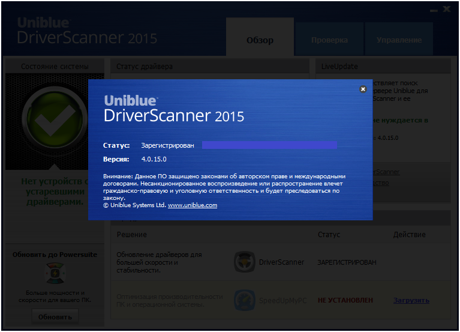Click the Зарегистрирован status text

pos(167,146)
